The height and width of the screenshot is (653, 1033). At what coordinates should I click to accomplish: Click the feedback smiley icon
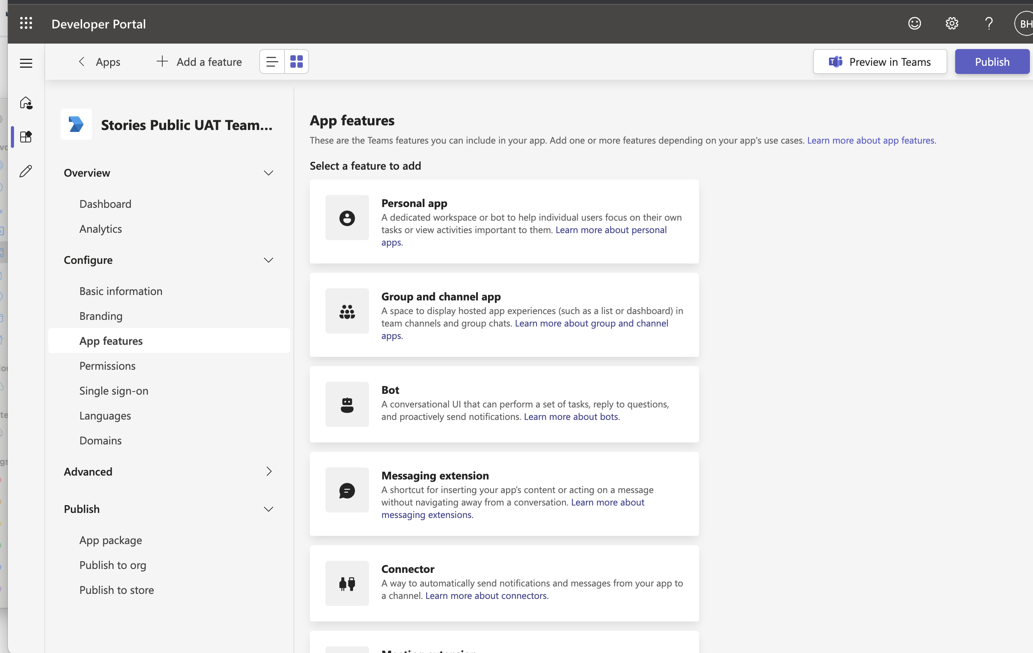coord(914,24)
